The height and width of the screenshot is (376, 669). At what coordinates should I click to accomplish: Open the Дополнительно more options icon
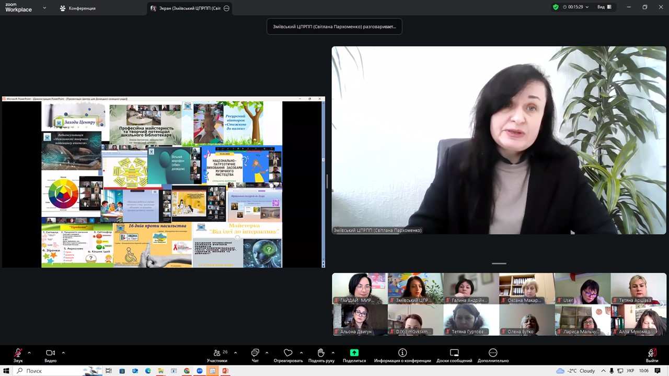(493, 353)
